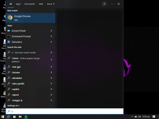Select Calculator from Apps list
The height and width of the screenshot is (119, 159).
tap(31, 42)
